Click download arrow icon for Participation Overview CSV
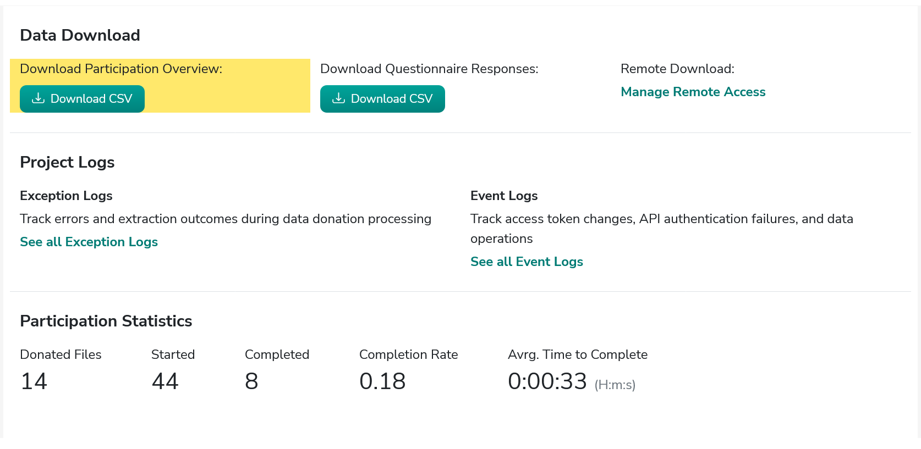This screenshot has height=449, width=921. (x=38, y=98)
